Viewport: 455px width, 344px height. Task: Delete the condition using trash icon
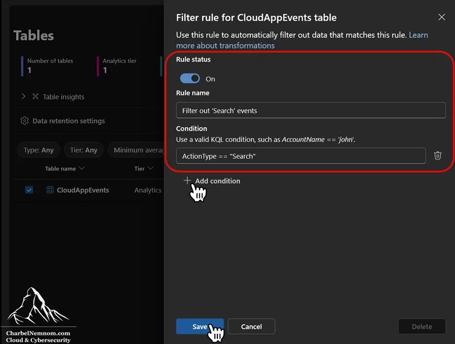point(438,156)
